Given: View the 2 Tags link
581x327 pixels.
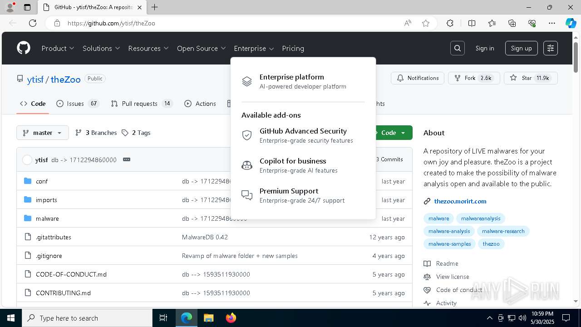Looking at the screenshot, I should click(x=136, y=133).
